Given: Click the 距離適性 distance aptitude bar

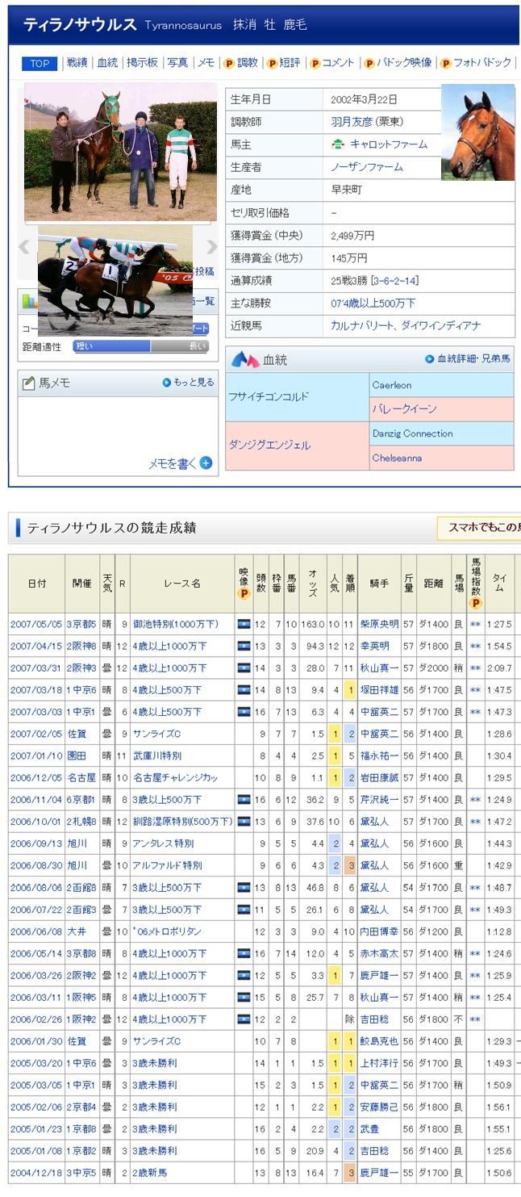Looking at the screenshot, I should pos(141,346).
